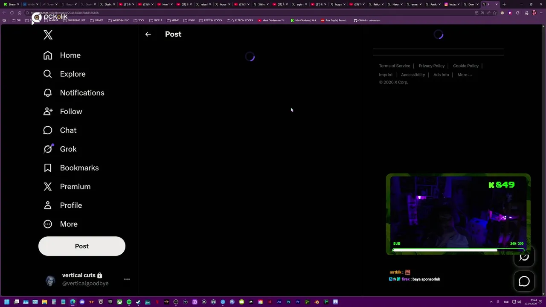Open the EPSTEIN CODEX bookmarks folder

[x=211, y=20]
